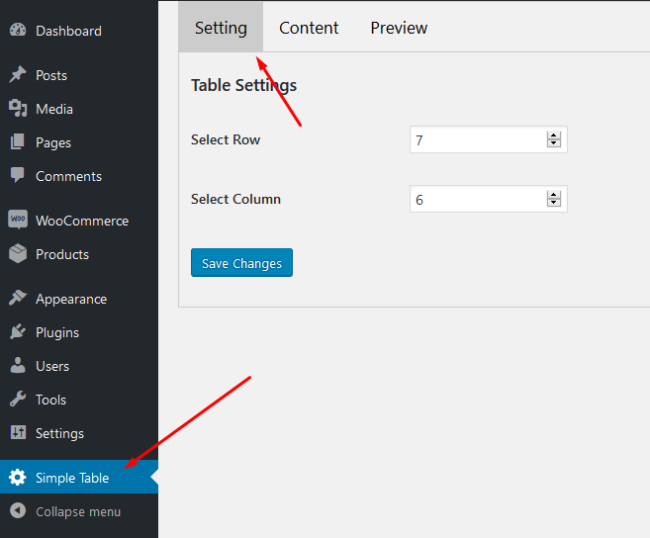Switch to the Preview tab
The height and width of the screenshot is (538, 650).
(x=399, y=28)
